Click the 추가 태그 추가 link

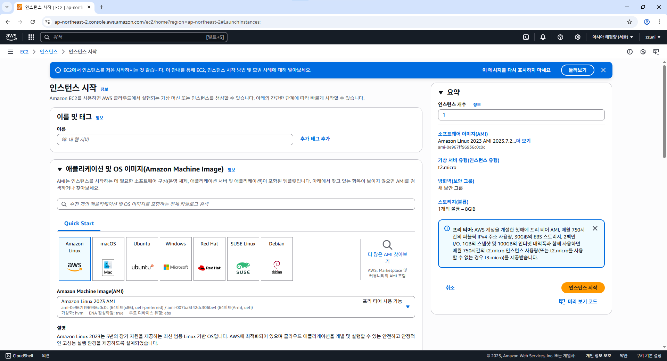(315, 139)
